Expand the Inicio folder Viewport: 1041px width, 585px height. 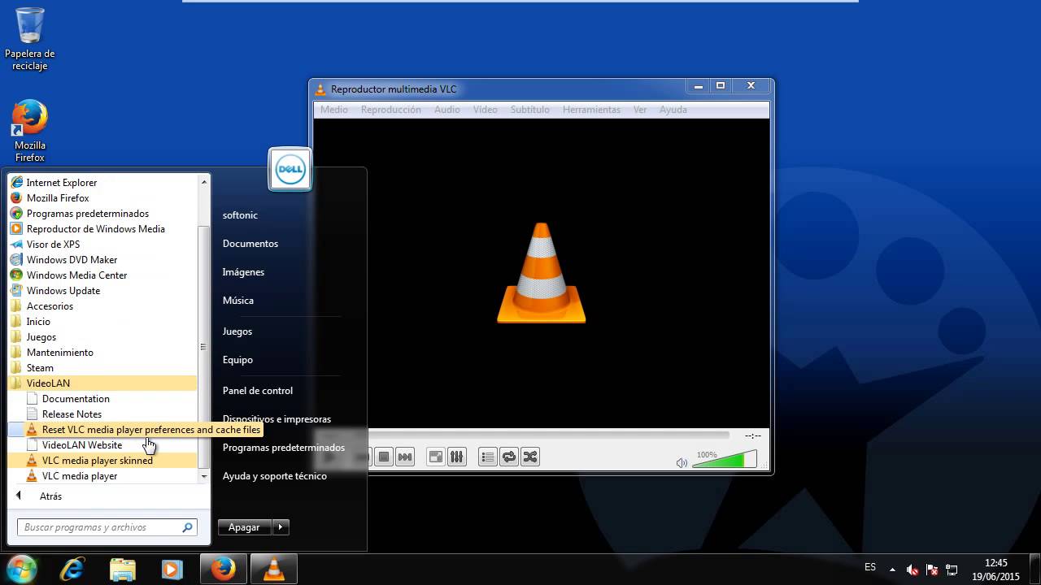coord(102,322)
